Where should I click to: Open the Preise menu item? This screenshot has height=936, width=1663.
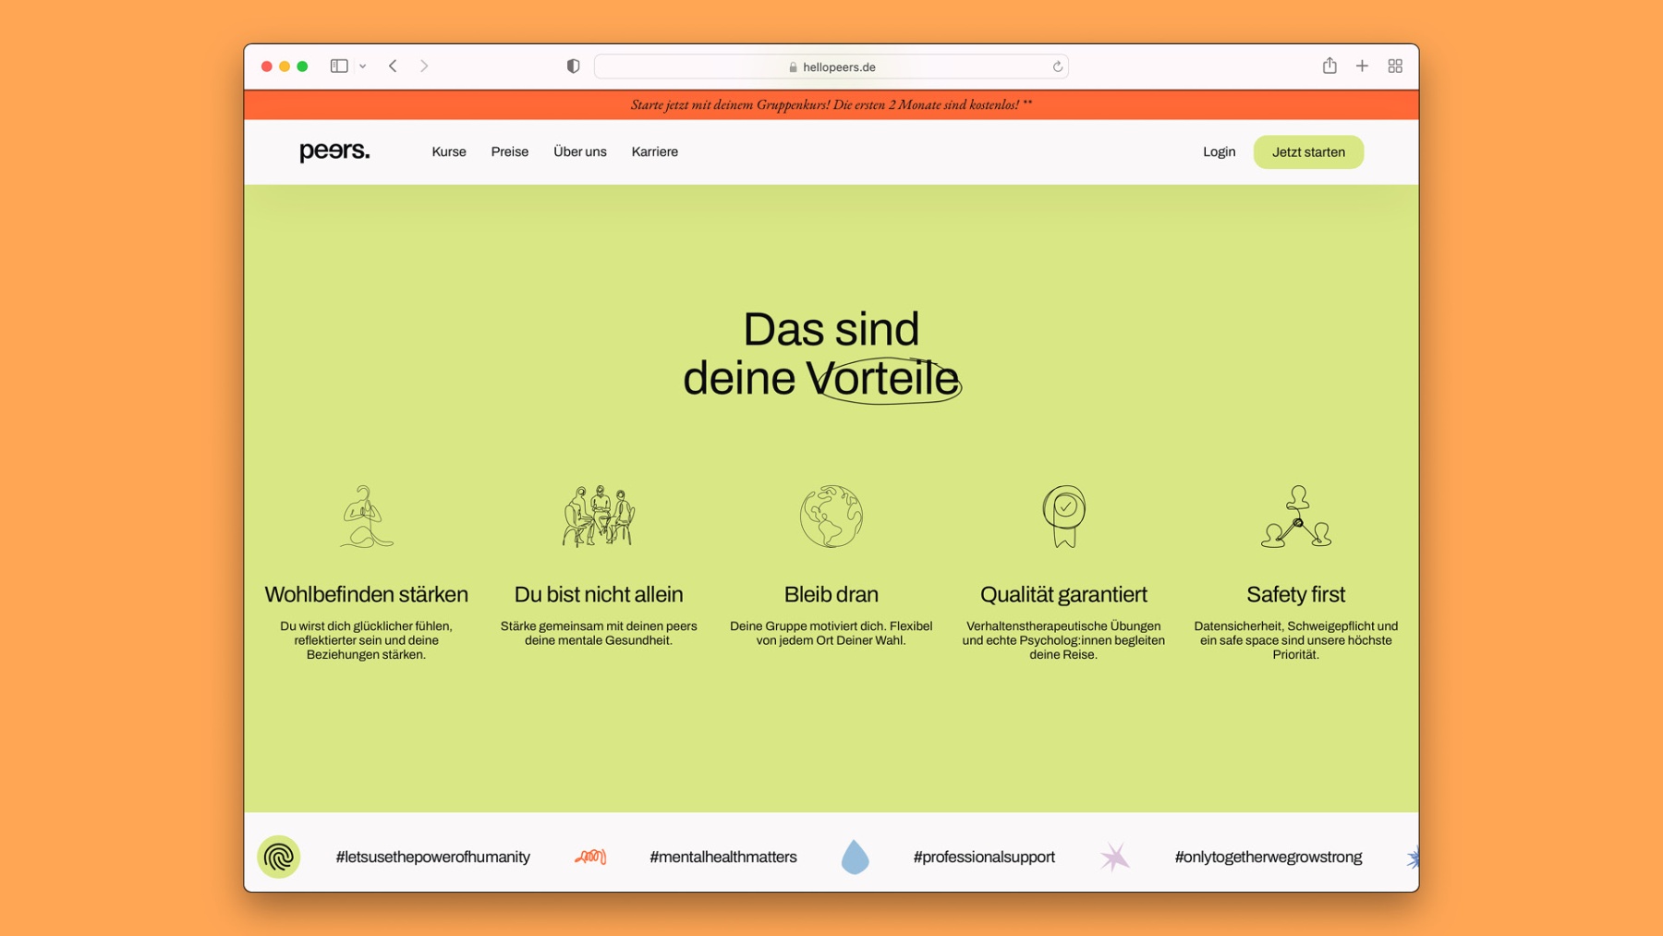(x=510, y=152)
